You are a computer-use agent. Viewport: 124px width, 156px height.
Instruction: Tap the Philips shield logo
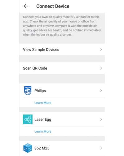click(x=28, y=90)
